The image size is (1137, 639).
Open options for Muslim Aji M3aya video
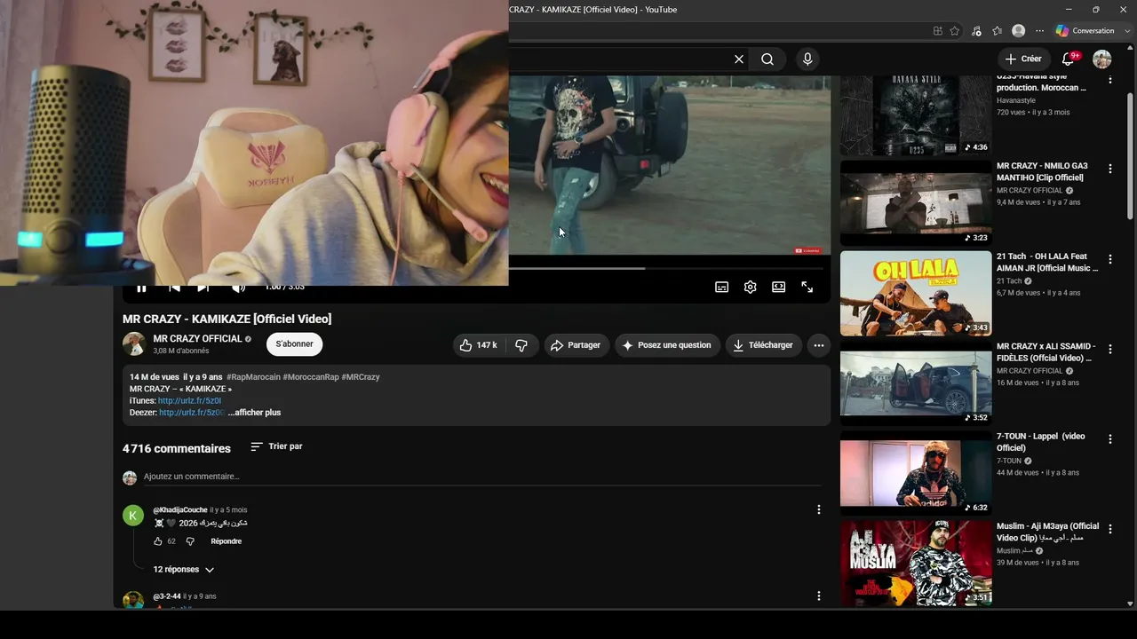coord(1109,529)
